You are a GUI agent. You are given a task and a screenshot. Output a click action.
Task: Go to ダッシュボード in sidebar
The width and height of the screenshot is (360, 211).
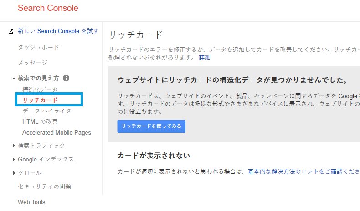[39, 47]
